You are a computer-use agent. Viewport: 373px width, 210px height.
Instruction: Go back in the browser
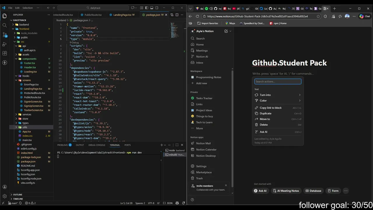190,16
